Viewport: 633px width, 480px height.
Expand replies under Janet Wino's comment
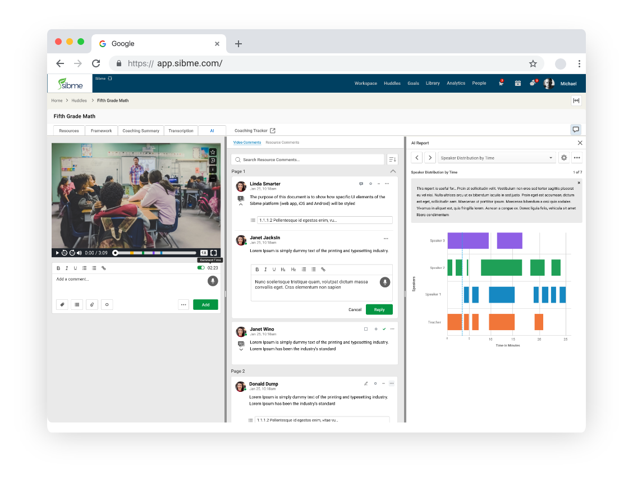click(241, 350)
